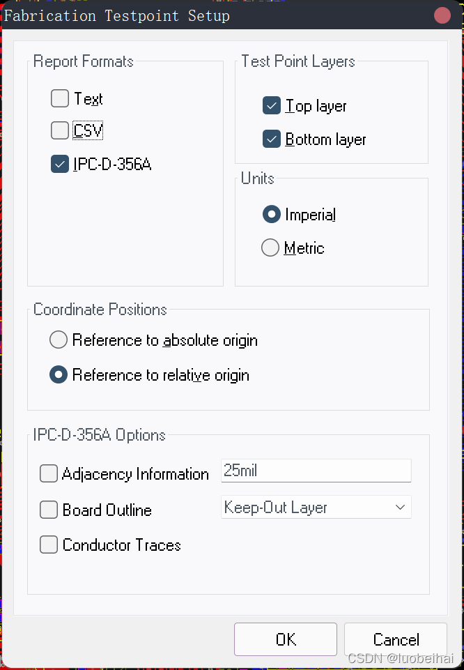Choose Reference to absolute origin
Screen dimensions: 464x670
pos(59,340)
